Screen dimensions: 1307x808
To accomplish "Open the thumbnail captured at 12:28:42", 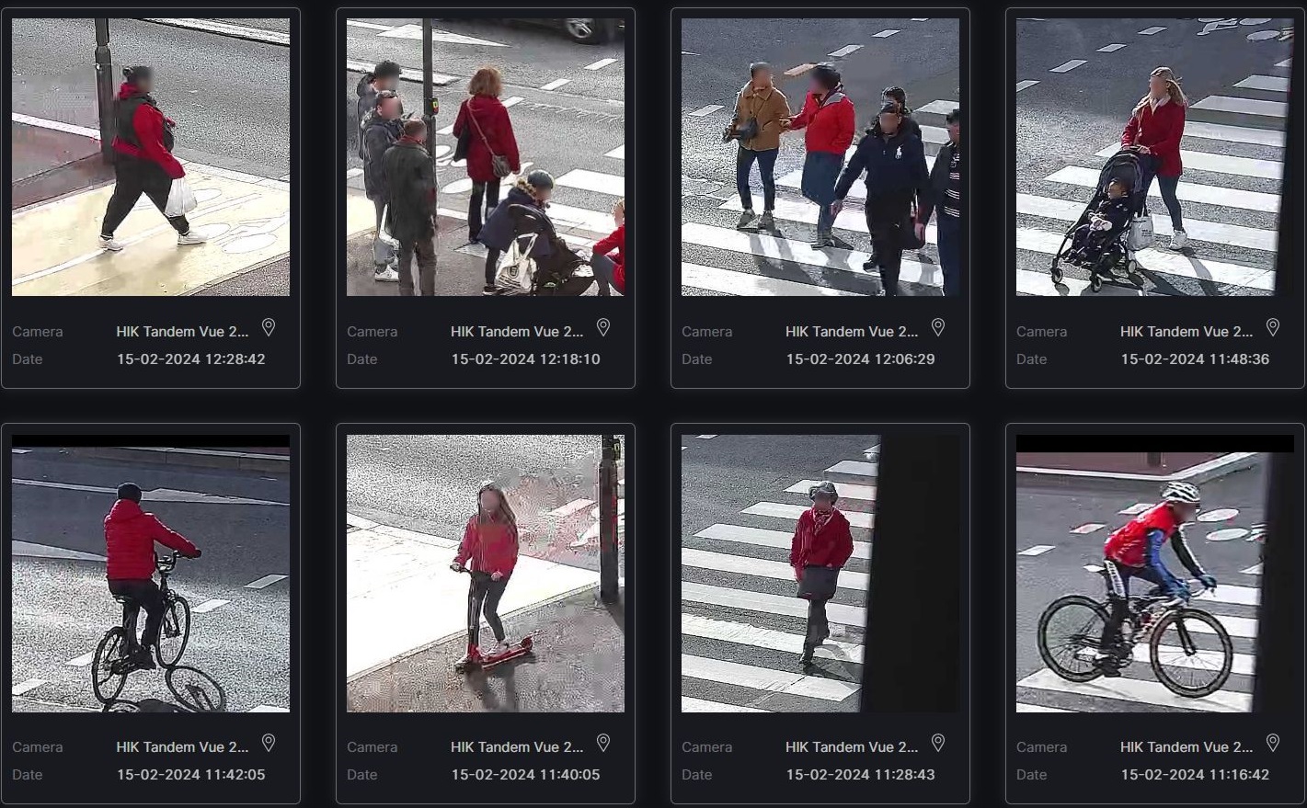I will tap(151, 157).
